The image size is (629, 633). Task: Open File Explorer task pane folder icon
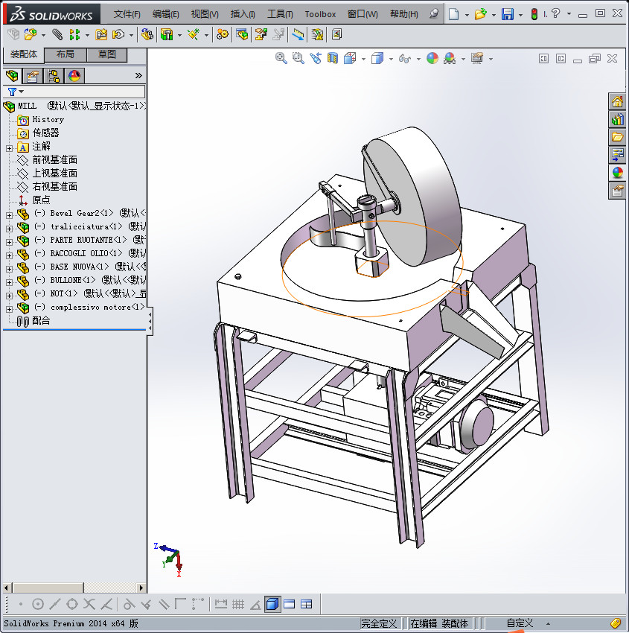617,137
